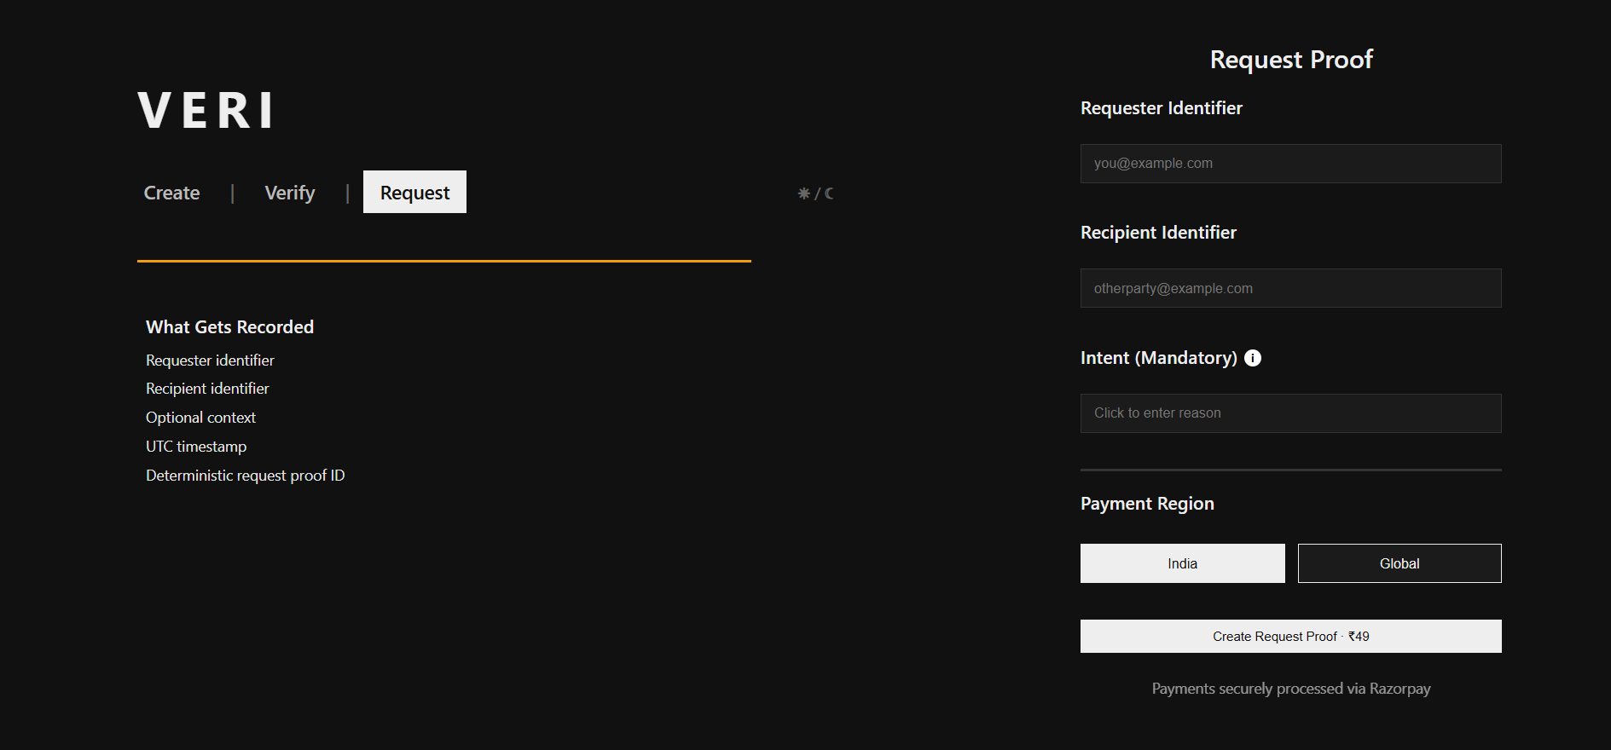Switch to the Verify tab
1611x750 pixels.
[x=290, y=193]
